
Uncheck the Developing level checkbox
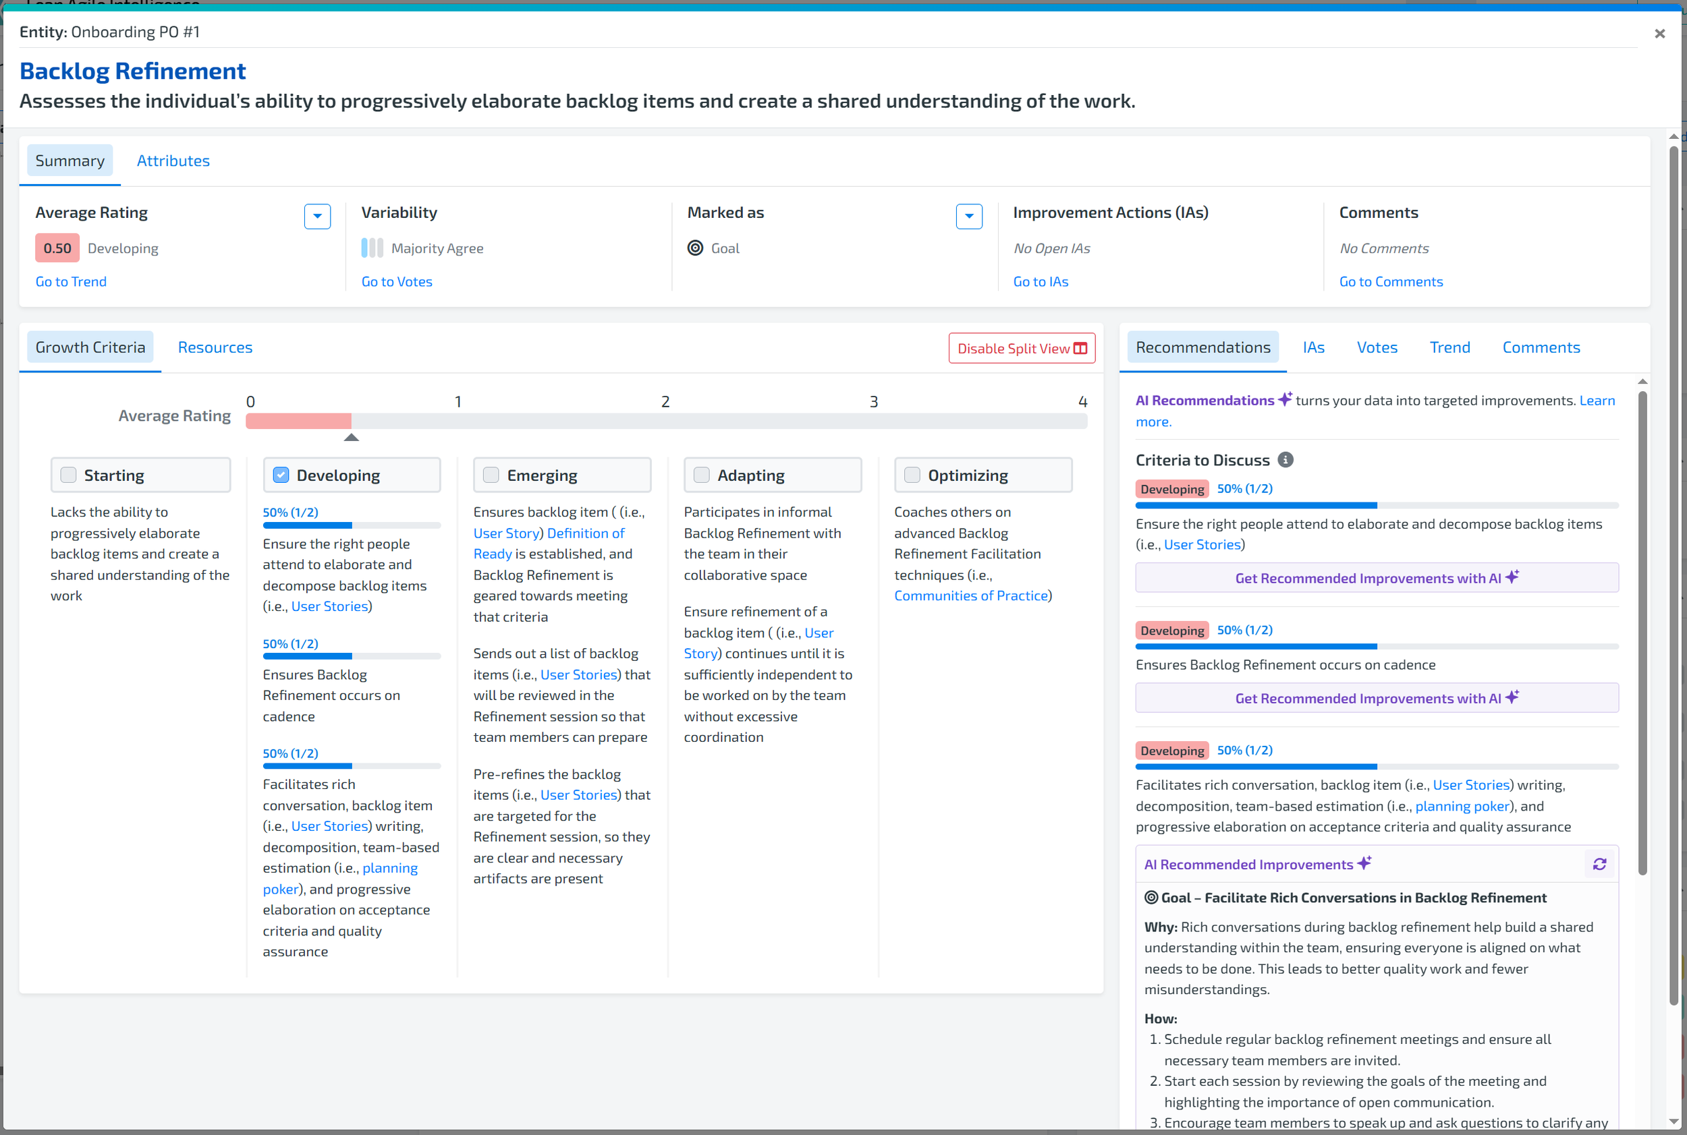pos(281,475)
